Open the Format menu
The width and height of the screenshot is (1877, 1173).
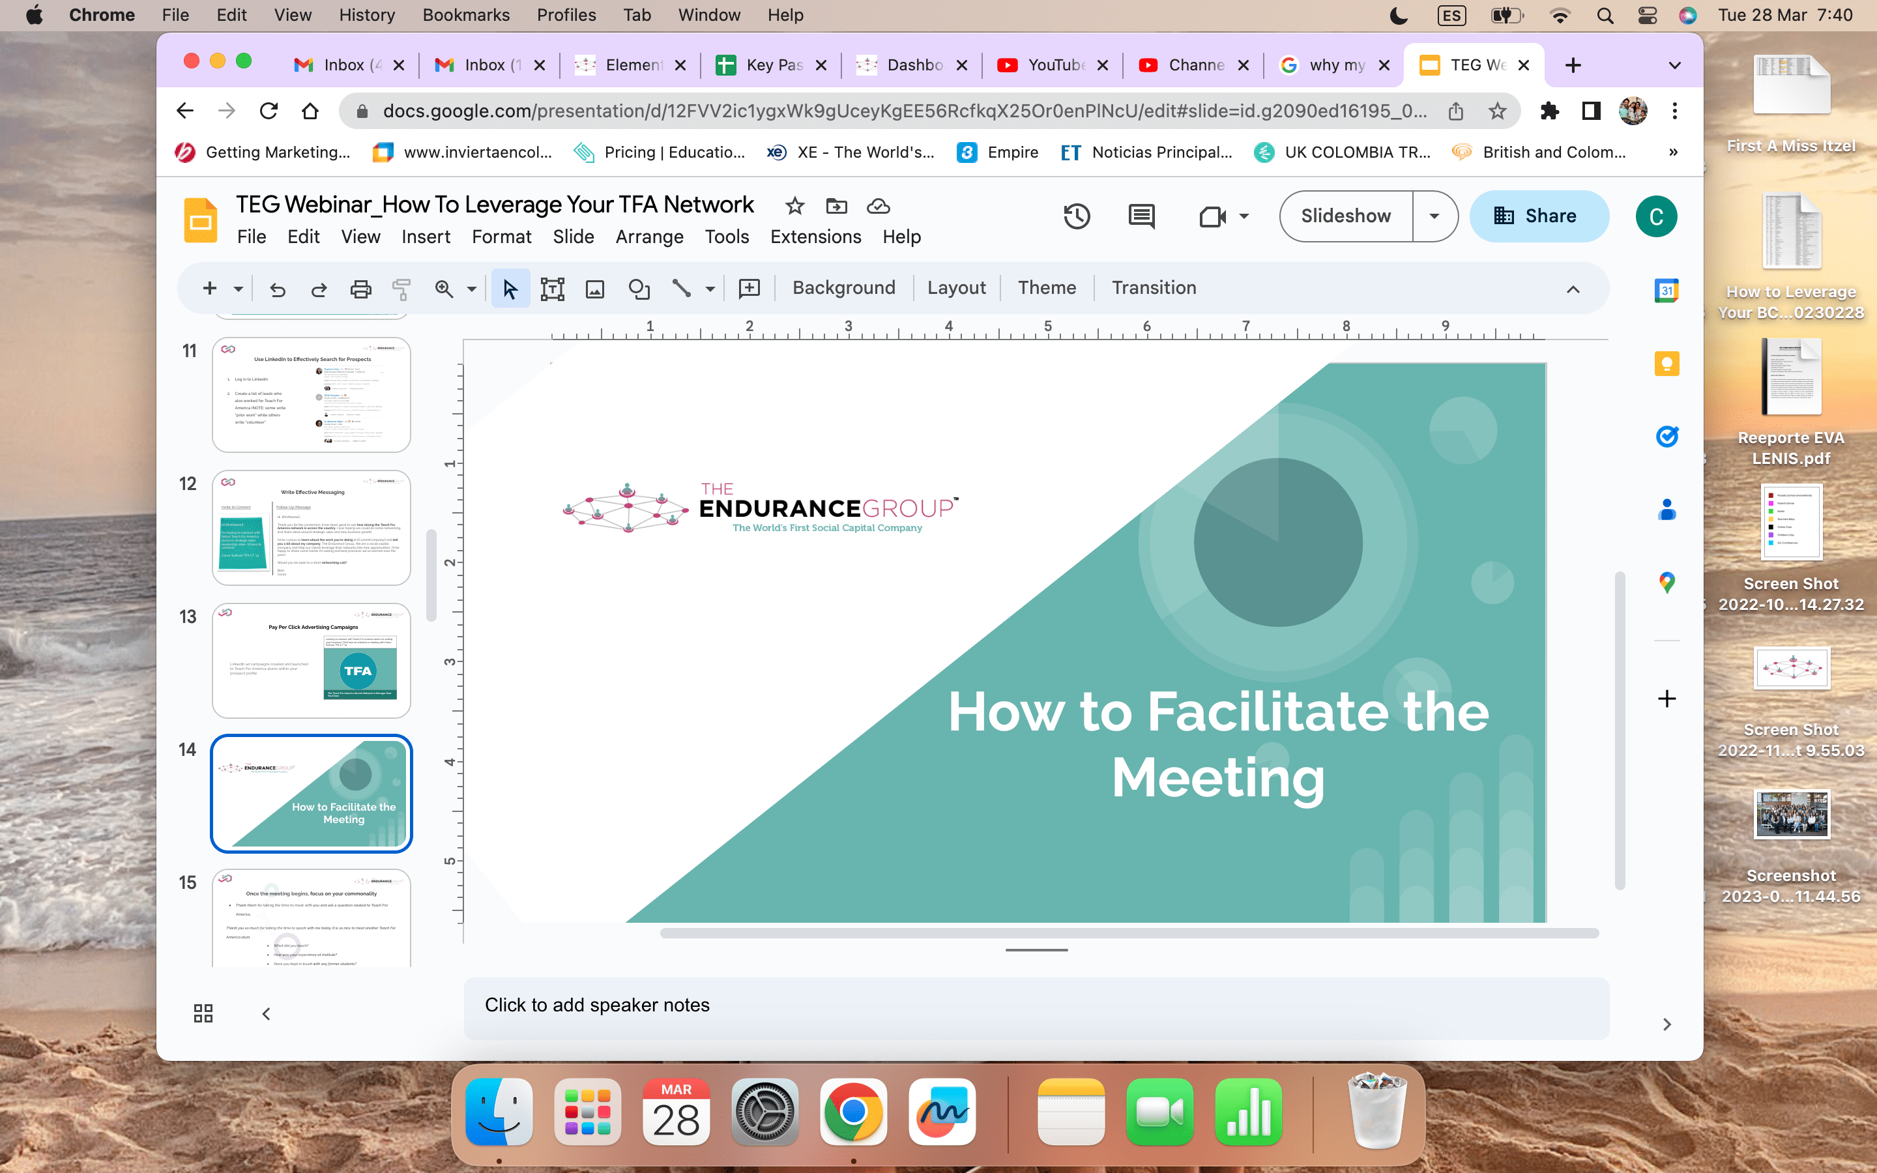pyautogui.click(x=501, y=237)
